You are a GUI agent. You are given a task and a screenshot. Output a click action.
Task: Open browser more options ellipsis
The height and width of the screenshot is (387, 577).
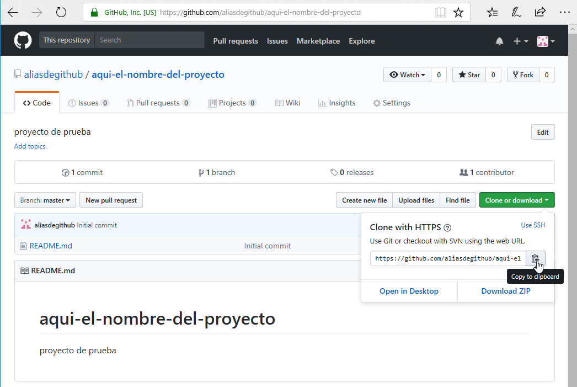[564, 13]
